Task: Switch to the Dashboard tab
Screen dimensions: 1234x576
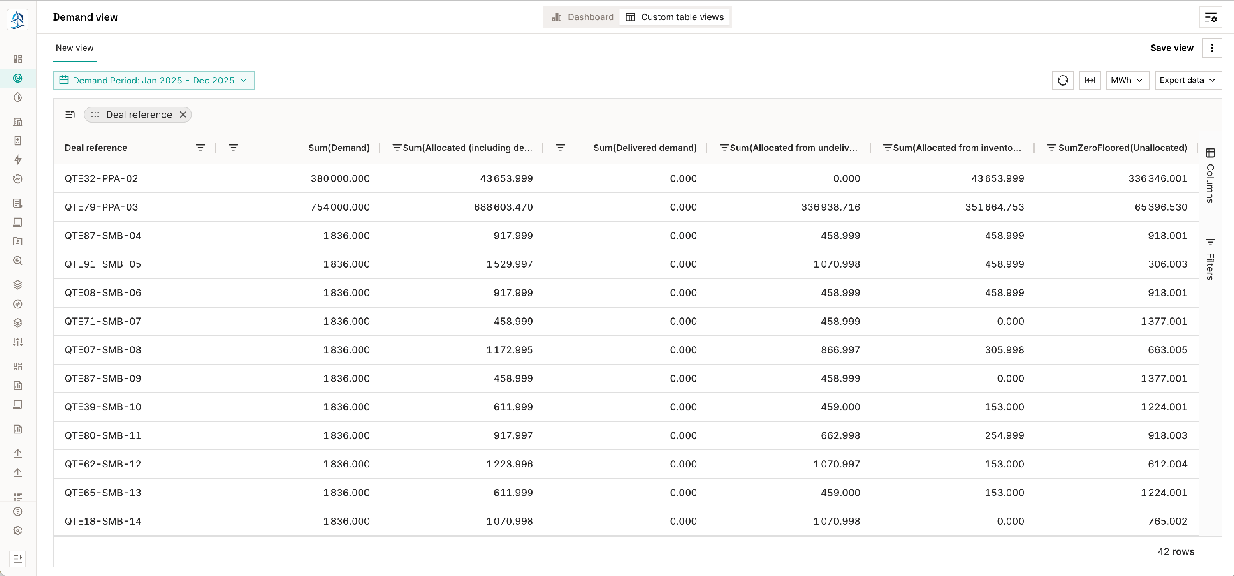Action: [582, 17]
